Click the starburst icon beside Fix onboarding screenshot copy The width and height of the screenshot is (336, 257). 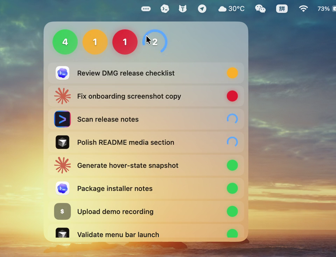tap(62, 96)
